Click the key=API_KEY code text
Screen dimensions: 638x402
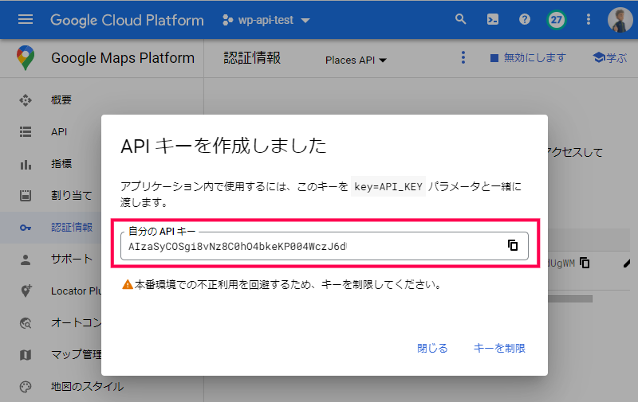[388, 186]
